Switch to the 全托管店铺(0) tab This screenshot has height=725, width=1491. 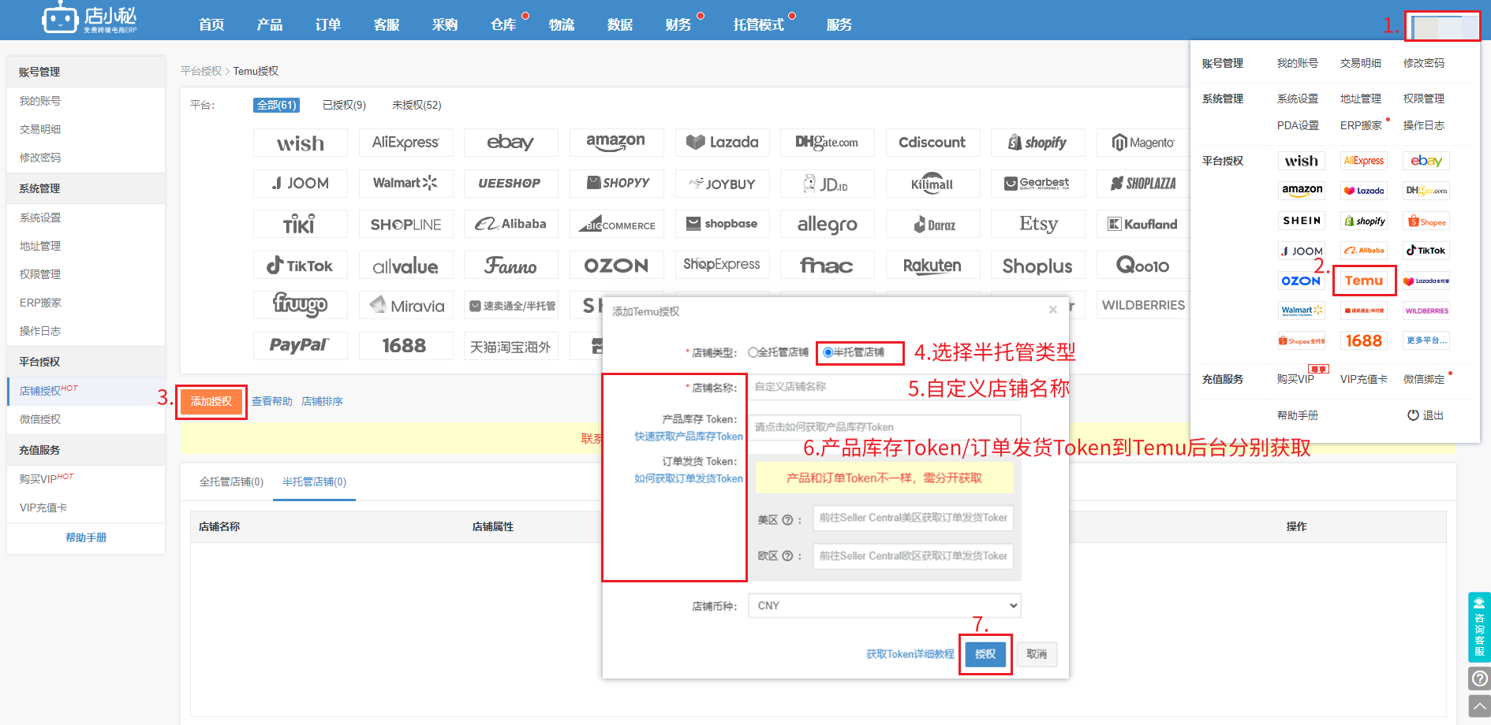tap(231, 481)
